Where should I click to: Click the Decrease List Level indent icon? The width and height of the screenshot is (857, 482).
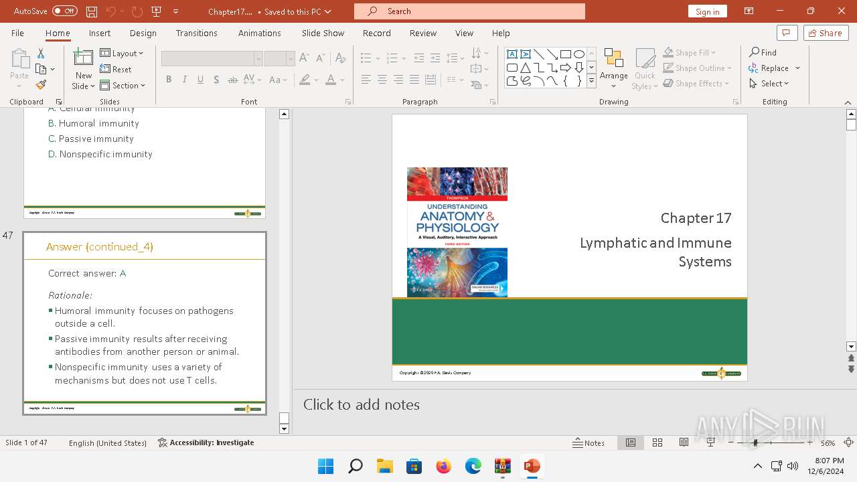[419, 58]
